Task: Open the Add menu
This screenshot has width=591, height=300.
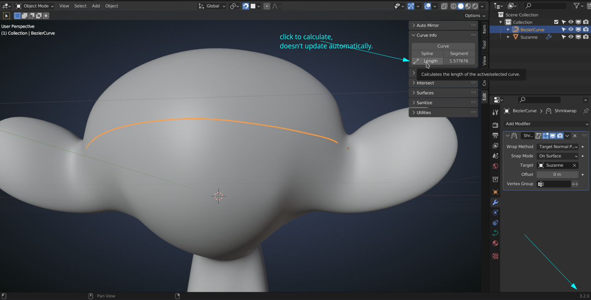Action: point(96,6)
